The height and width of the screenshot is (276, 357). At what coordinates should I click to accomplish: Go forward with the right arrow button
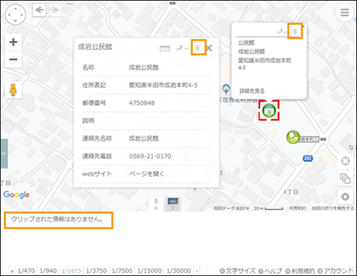54,10
